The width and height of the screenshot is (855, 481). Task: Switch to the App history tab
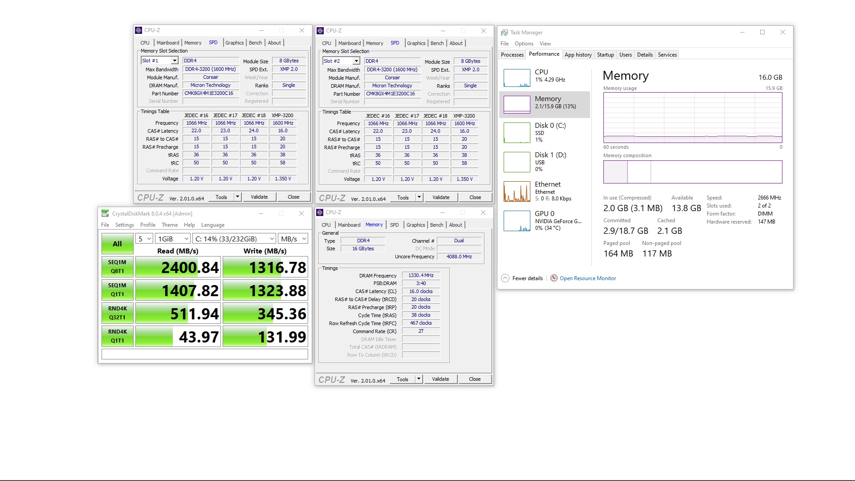(578, 55)
